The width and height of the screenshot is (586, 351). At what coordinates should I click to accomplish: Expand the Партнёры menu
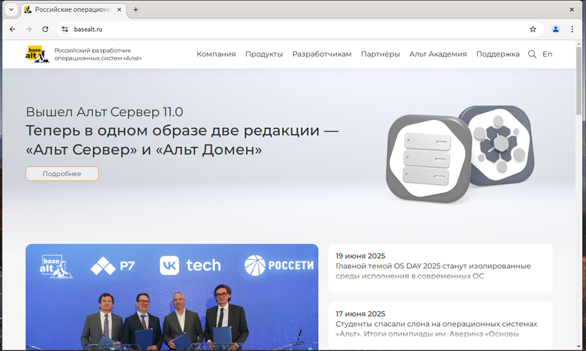pos(380,54)
